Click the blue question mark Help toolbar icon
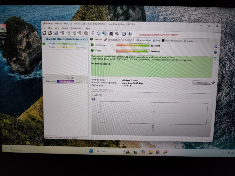The image size is (235, 176). click(x=124, y=34)
